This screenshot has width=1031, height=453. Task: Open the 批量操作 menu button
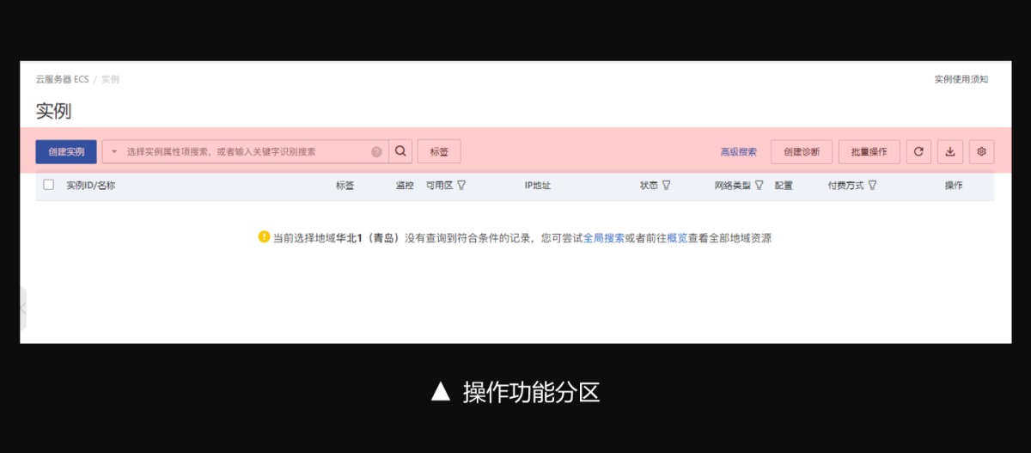pyautogui.click(x=869, y=152)
